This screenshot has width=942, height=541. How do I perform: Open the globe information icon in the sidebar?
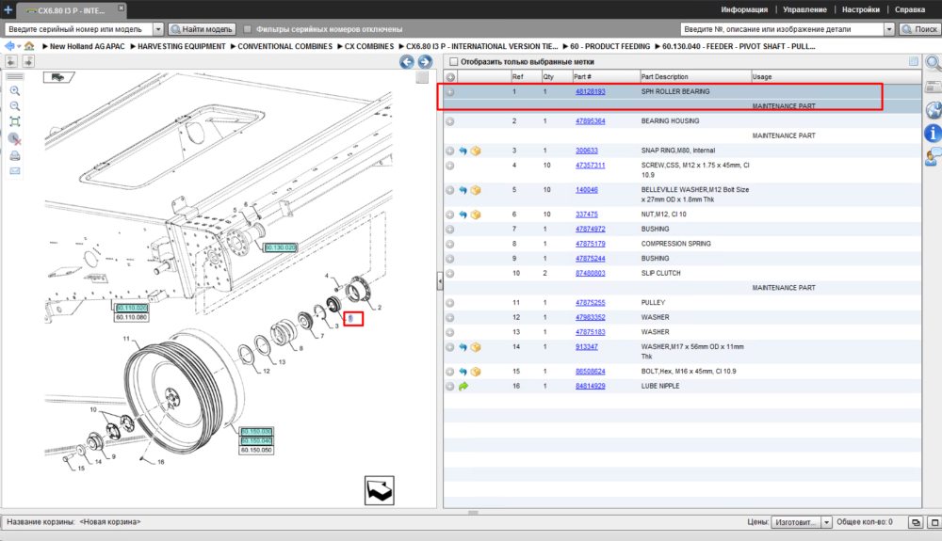933,110
